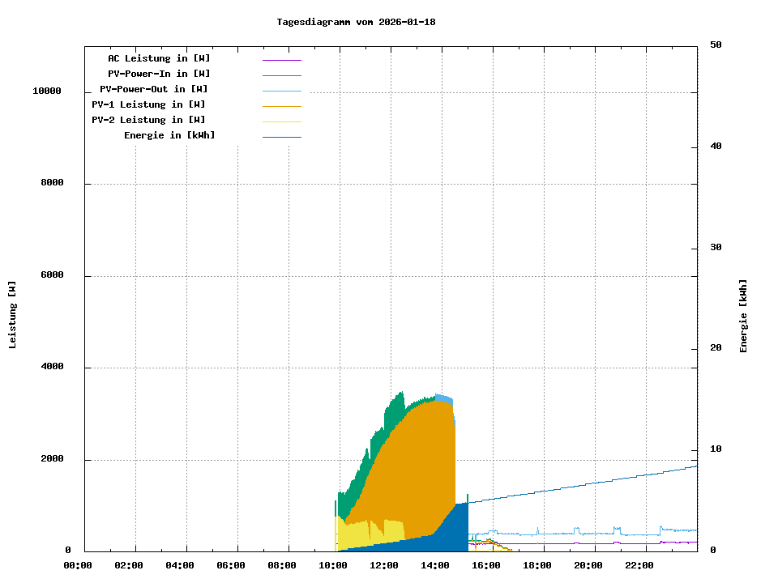
Task: Click the light blue PV-Power-Out legend line
Action: 281,91
